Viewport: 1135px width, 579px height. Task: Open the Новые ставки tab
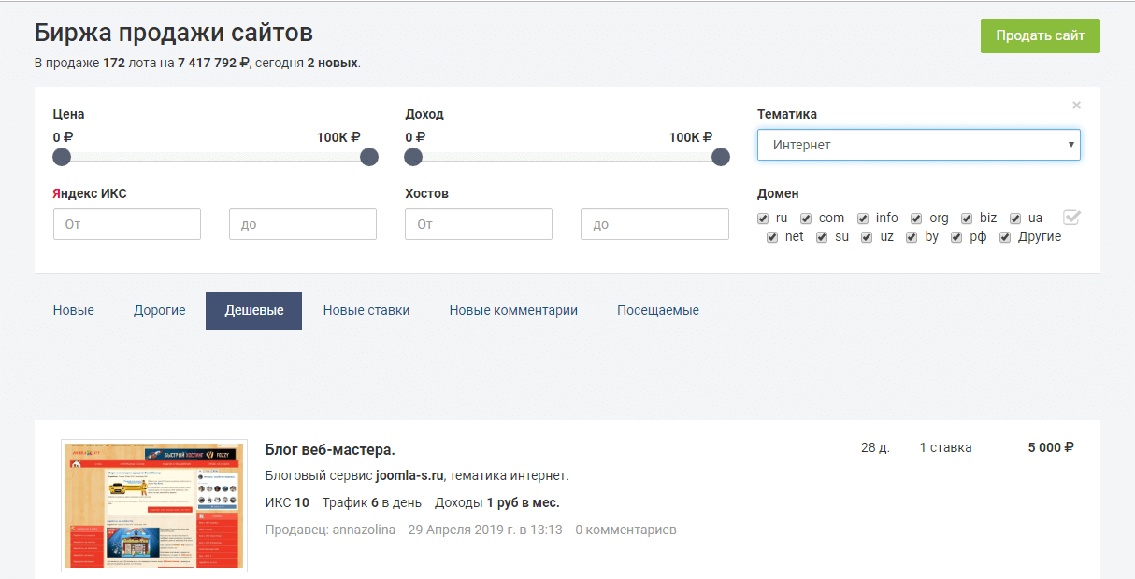366,310
